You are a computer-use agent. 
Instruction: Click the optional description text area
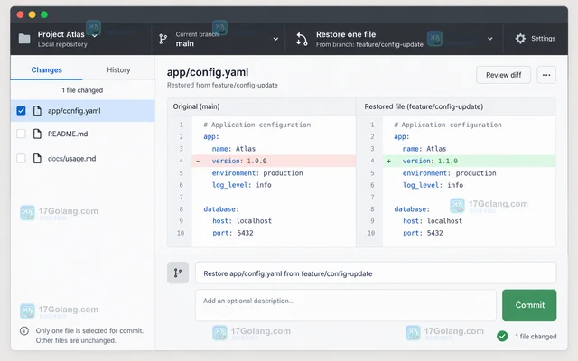[x=346, y=305]
